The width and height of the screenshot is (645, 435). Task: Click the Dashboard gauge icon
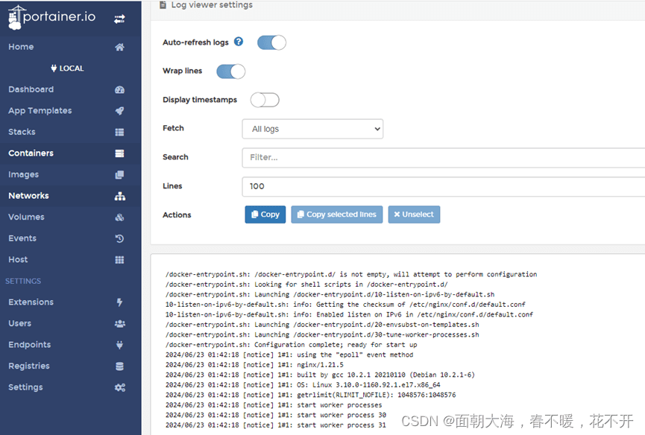coord(119,89)
